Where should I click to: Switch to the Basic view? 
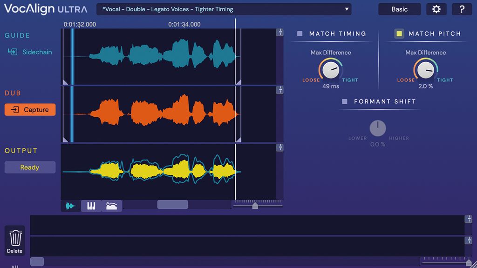[x=399, y=9]
